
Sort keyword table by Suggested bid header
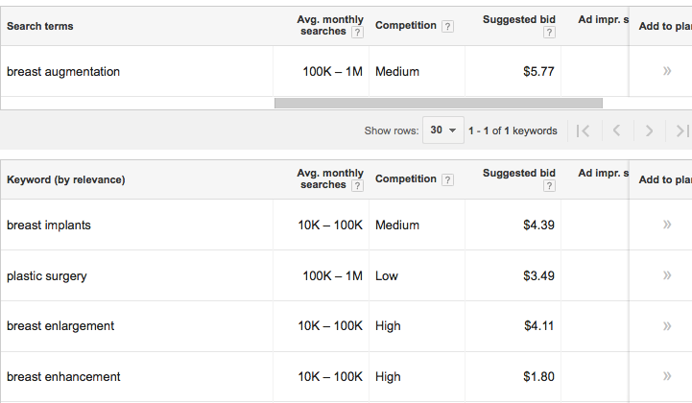pos(519,173)
